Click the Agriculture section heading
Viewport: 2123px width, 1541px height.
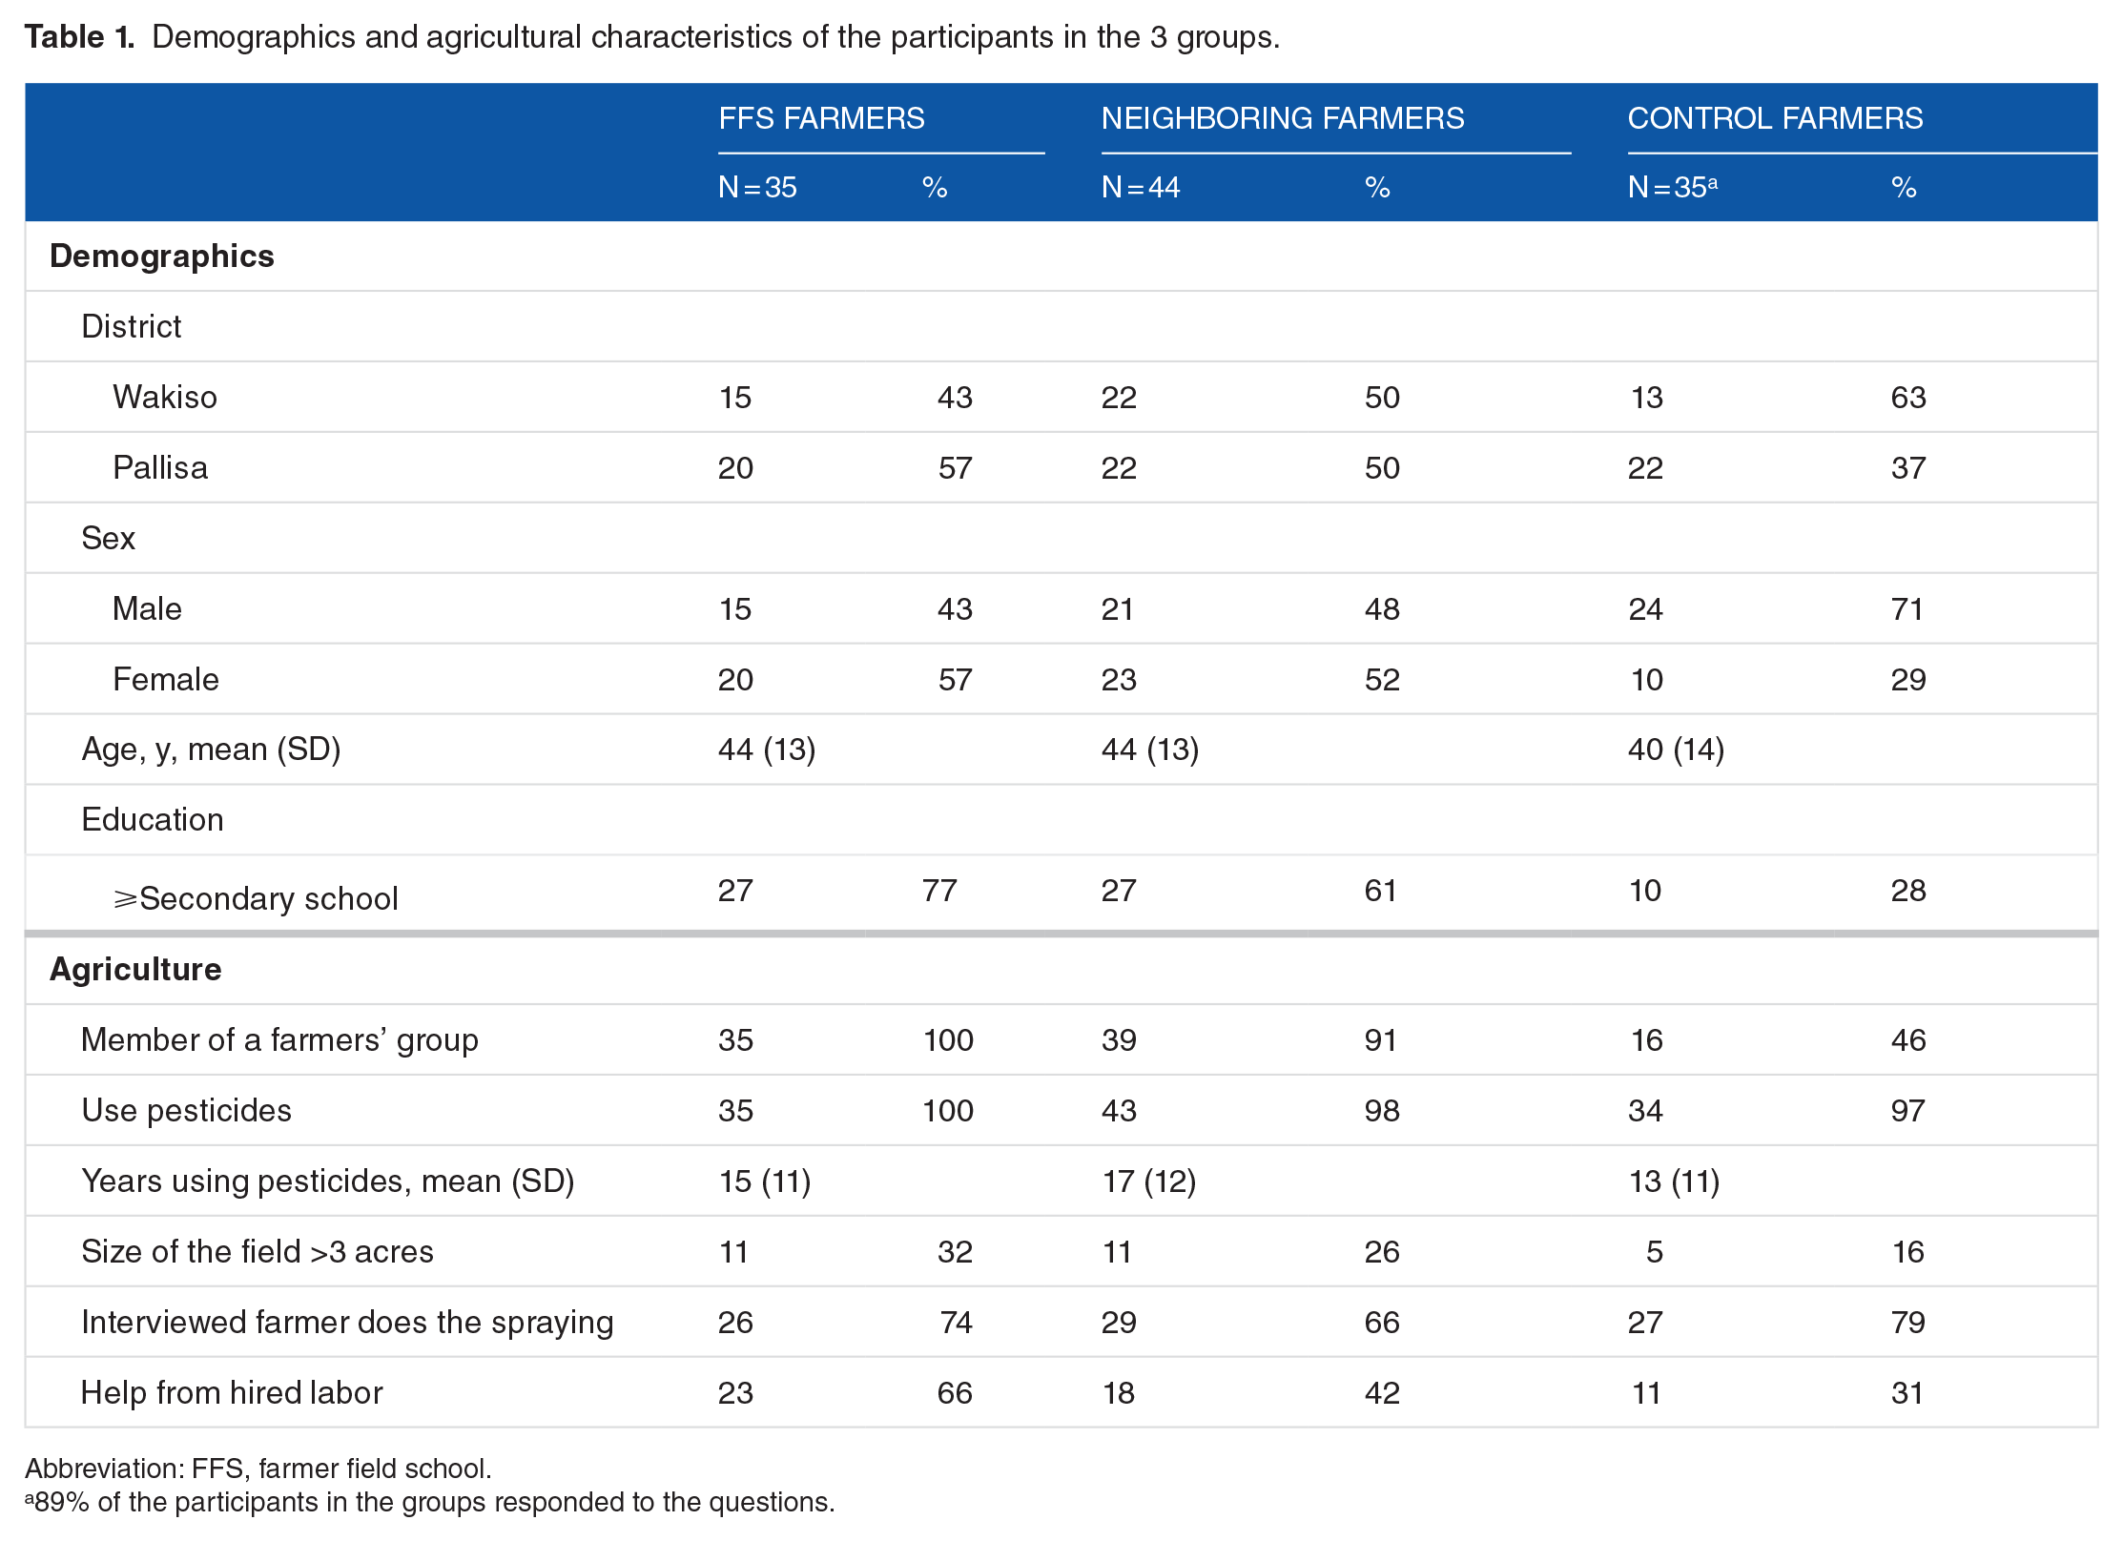135,970
